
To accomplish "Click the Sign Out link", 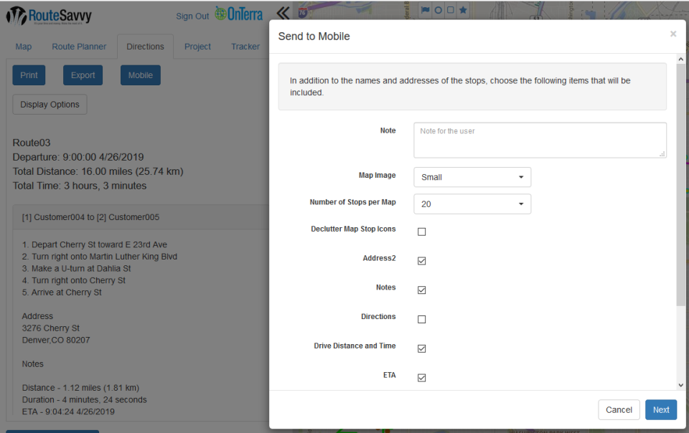I will tap(192, 15).
